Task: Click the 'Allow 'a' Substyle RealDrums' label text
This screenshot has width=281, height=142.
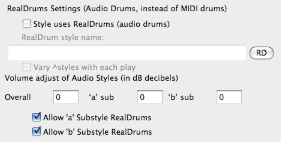Action: [98, 116]
